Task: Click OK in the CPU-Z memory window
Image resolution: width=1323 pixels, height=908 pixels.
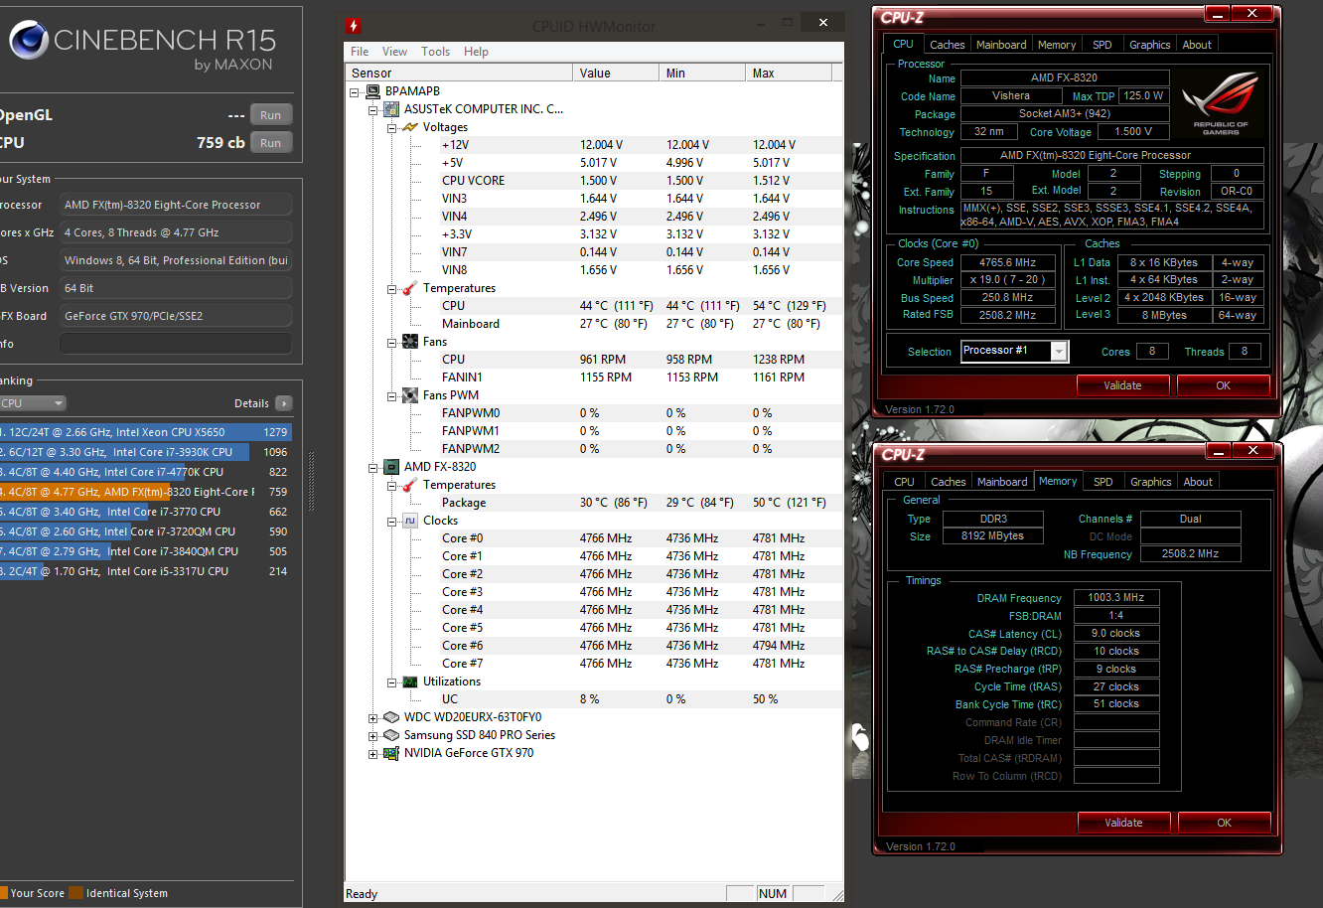Action: tap(1225, 823)
